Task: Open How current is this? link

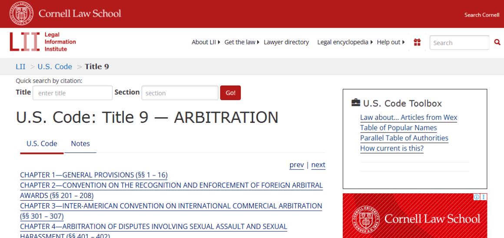Action: tap(392, 148)
